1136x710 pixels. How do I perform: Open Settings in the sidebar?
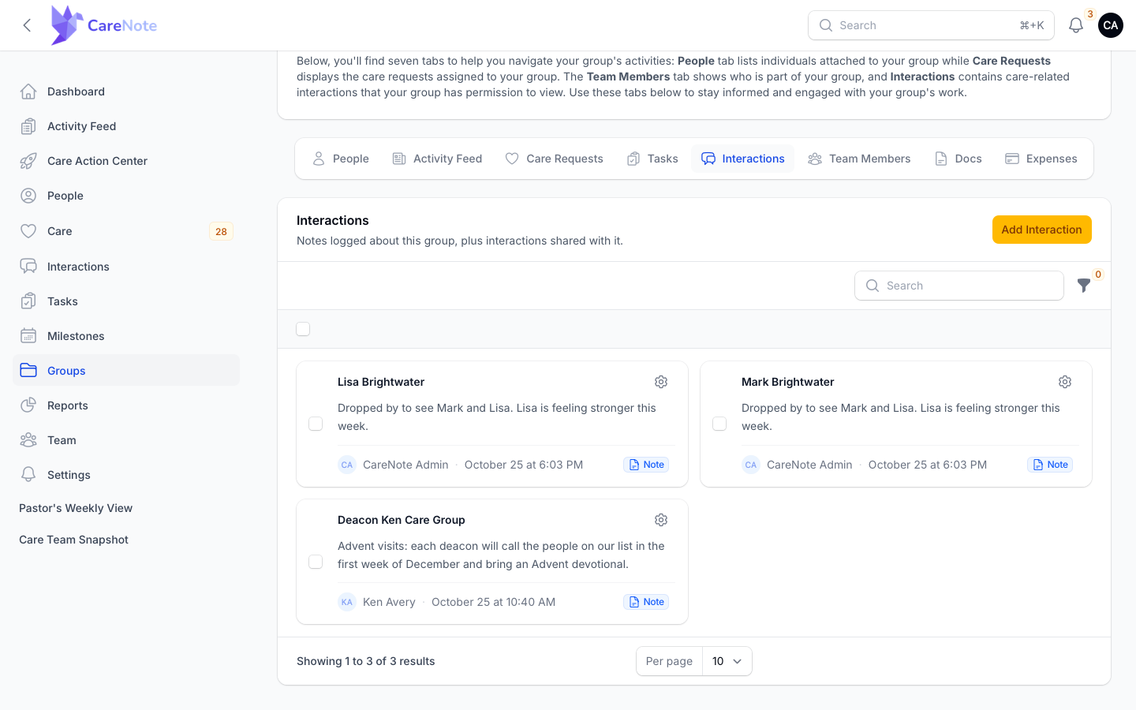(126, 475)
